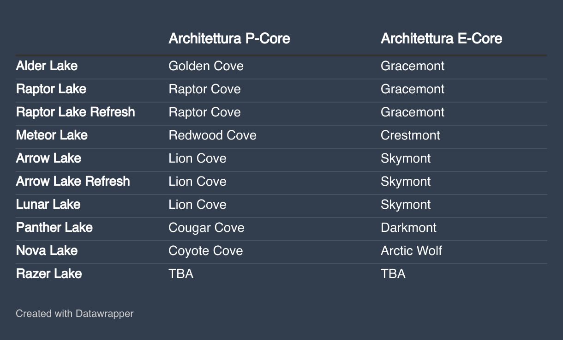The height and width of the screenshot is (340, 563).
Task: Click the Arctic Wolf cell
Action: tap(411, 251)
